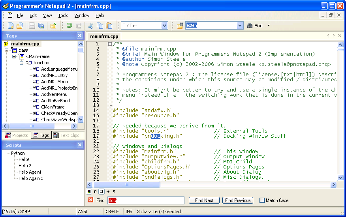Collapse the function node in Tags tree
The image size is (346, 217).
pos(21,63)
